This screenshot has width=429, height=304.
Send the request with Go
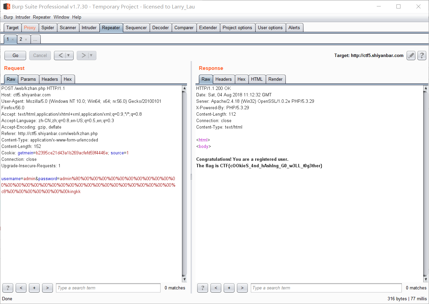pos(16,56)
